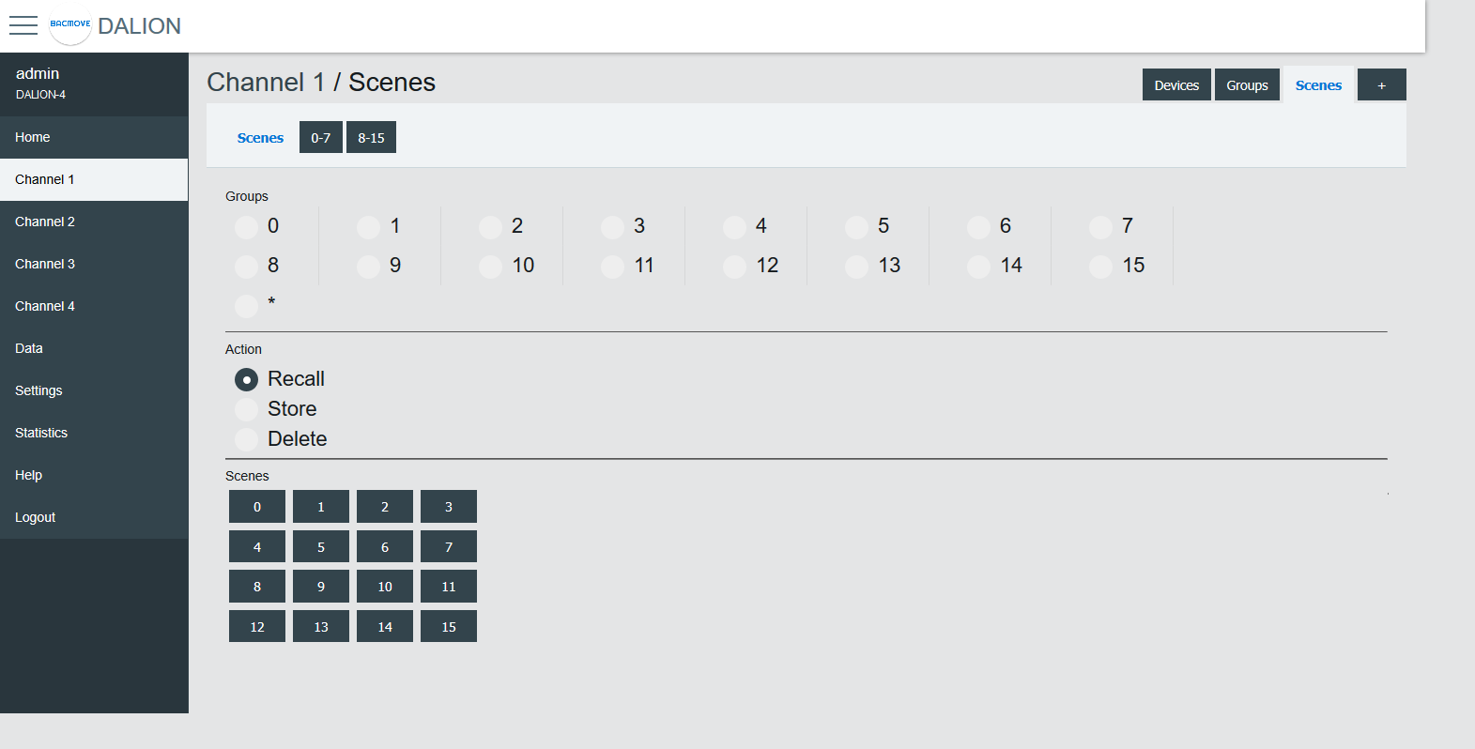
Task: Open Settings from the sidebar
Action: 38,390
